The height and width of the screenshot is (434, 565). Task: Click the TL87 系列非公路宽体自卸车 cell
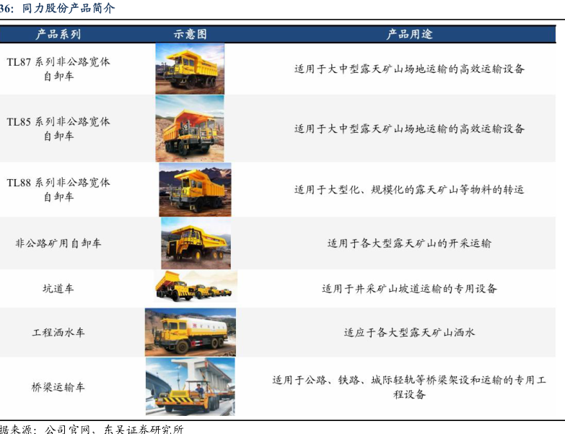(58, 69)
